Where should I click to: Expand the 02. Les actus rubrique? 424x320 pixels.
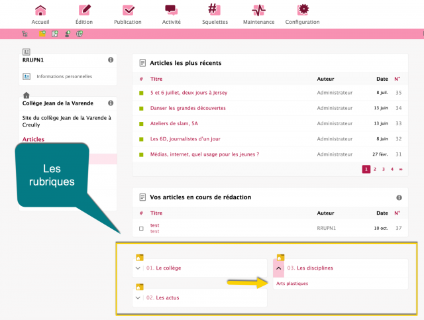coord(138,298)
